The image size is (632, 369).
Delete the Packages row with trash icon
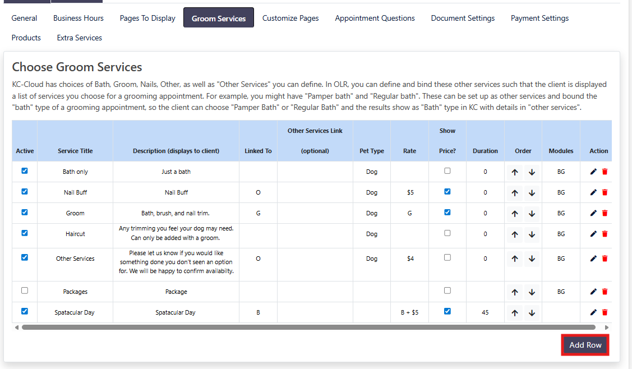click(x=605, y=292)
